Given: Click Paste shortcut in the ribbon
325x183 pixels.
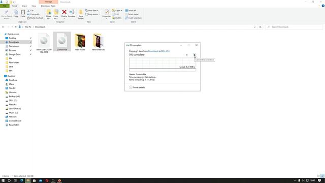Looking at the screenshot, I should point(35,18).
